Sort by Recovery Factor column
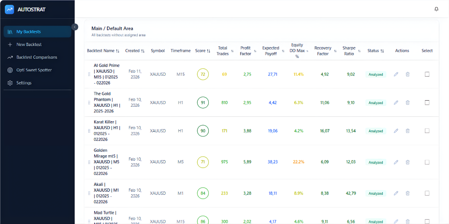The image size is (449, 224). (x=325, y=51)
